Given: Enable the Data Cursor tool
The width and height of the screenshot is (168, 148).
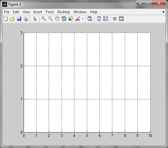Looking at the screenshot, I should click(71, 19).
